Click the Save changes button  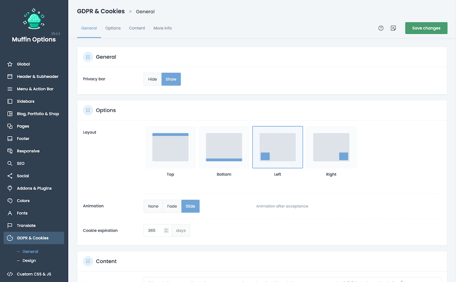(x=426, y=28)
